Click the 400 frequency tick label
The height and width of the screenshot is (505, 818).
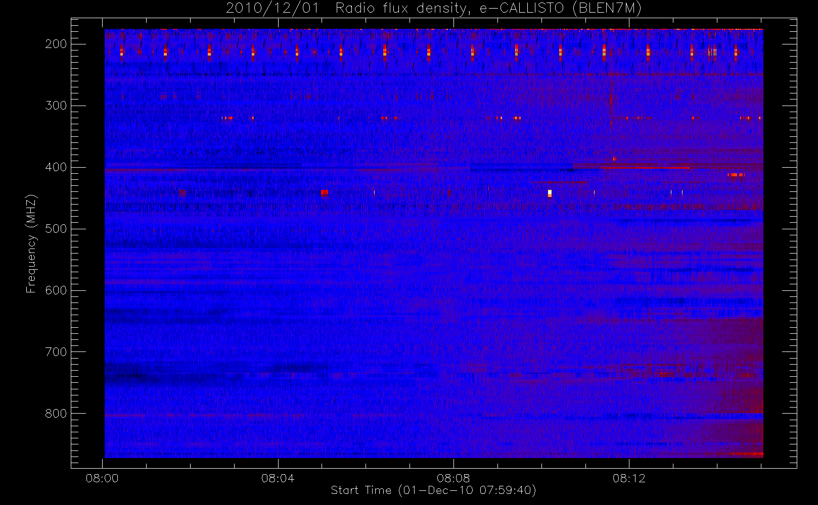point(56,167)
